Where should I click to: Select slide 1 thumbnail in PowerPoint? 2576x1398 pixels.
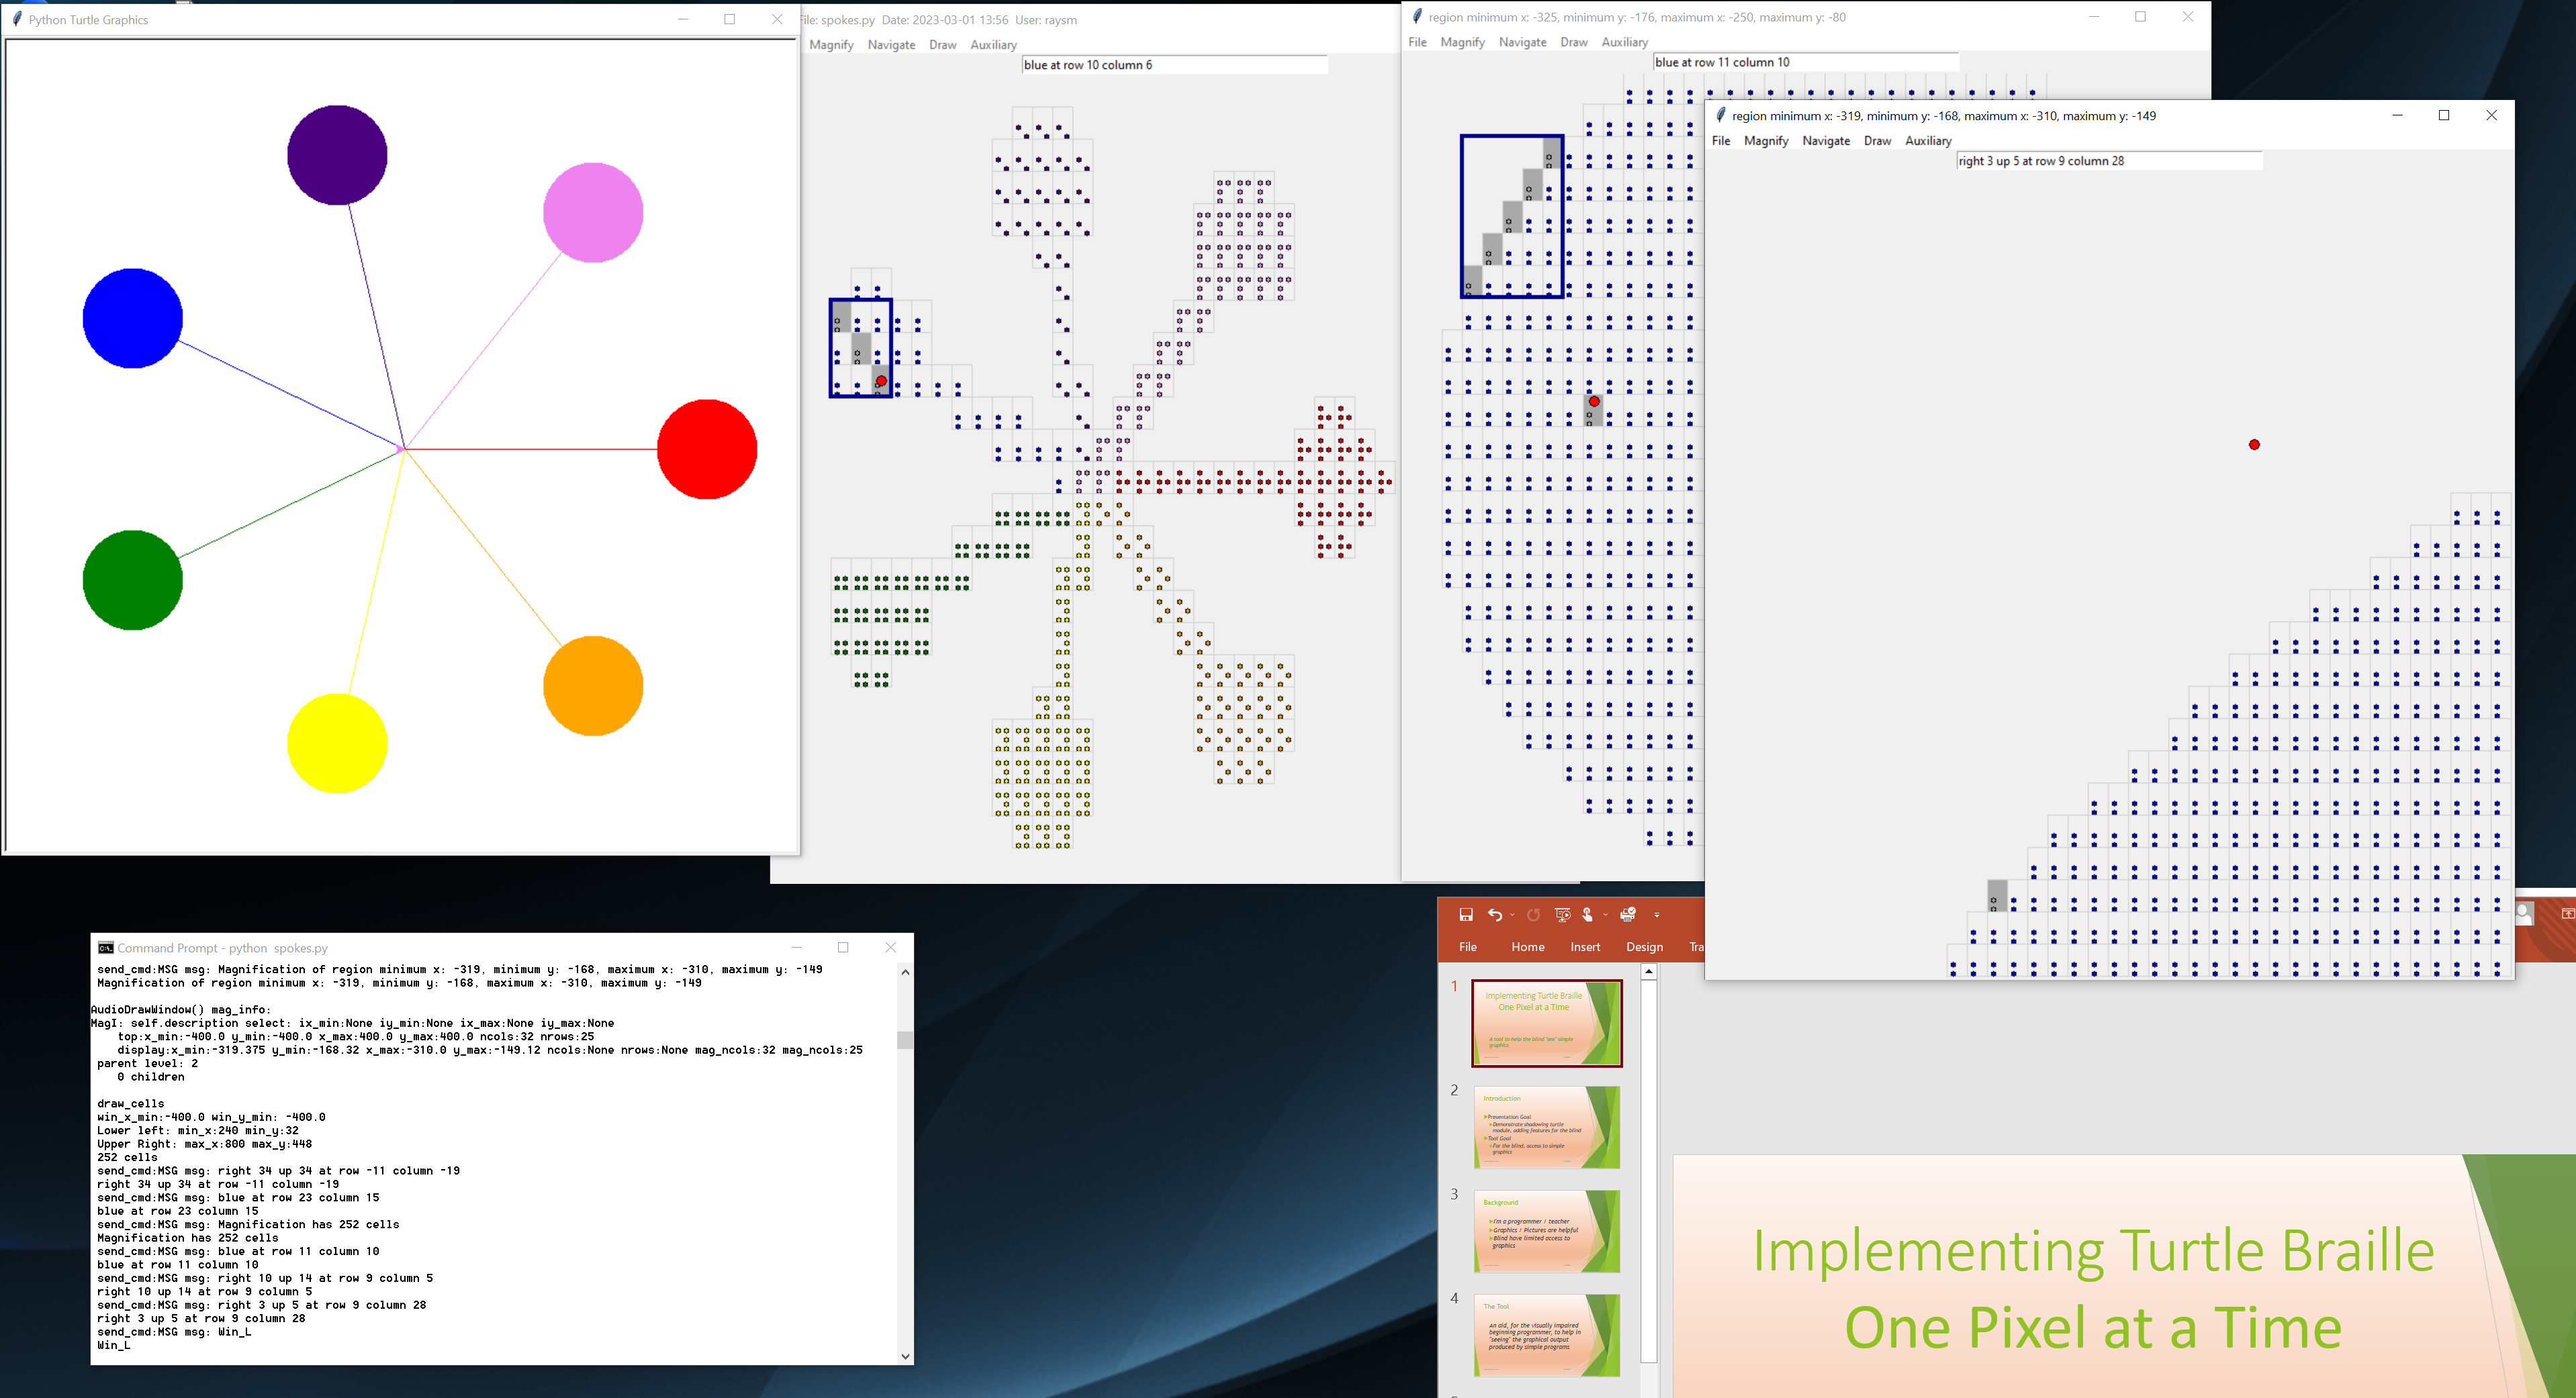coord(1546,1023)
